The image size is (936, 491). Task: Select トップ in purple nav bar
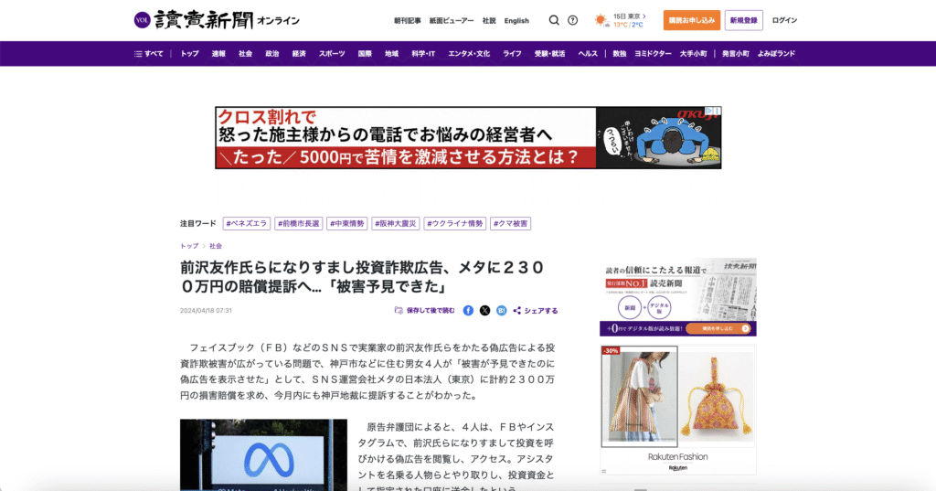pos(190,54)
